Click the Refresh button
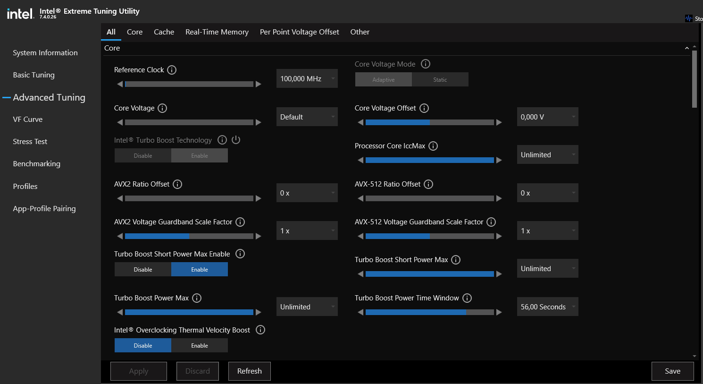This screenshot has height=384, width=703. point(250,371)
